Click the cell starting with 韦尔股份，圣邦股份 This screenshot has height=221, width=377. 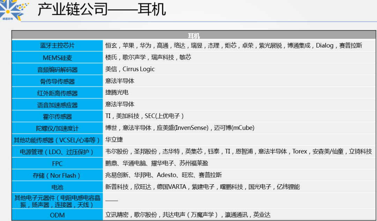click(238, 151)
